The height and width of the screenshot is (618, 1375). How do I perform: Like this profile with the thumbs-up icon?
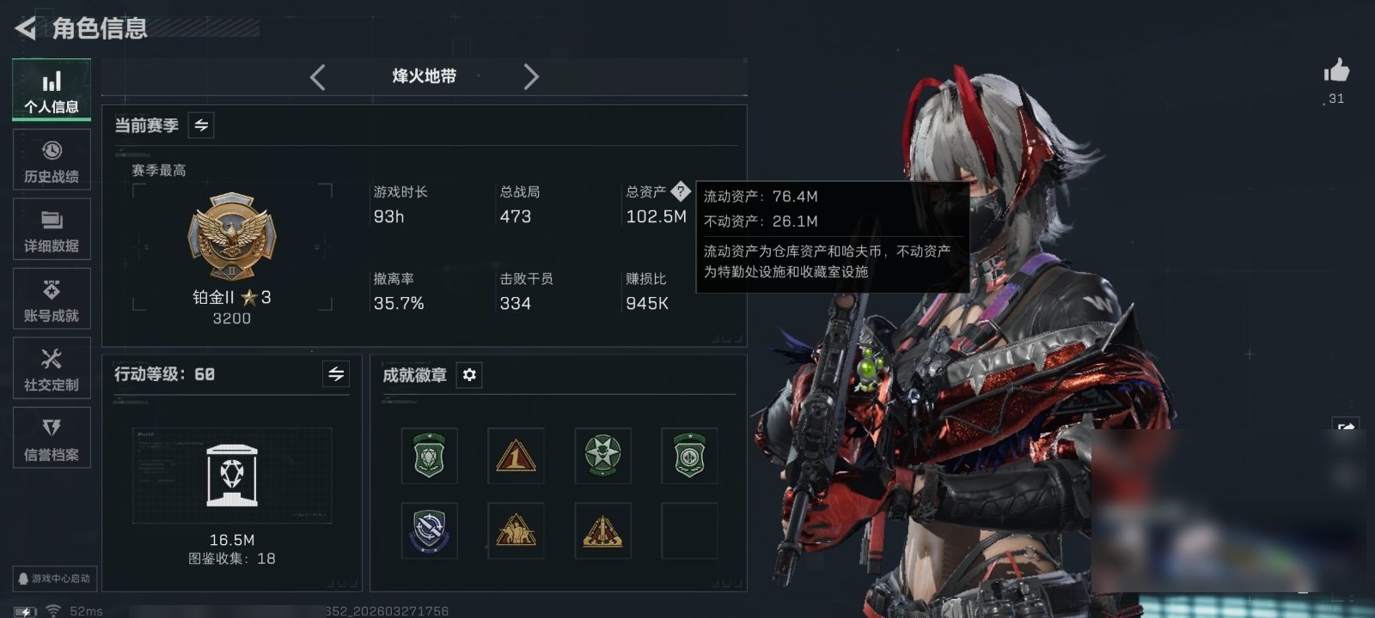click(x=1336, y=70)
